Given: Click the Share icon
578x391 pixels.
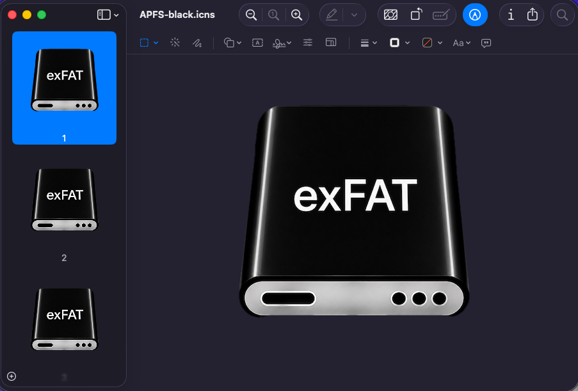Looking at the screenshot, I should [x=533, y=15].
